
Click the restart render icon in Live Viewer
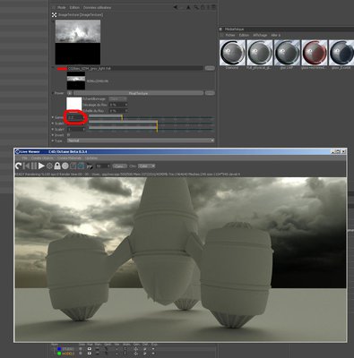(18, 166)
